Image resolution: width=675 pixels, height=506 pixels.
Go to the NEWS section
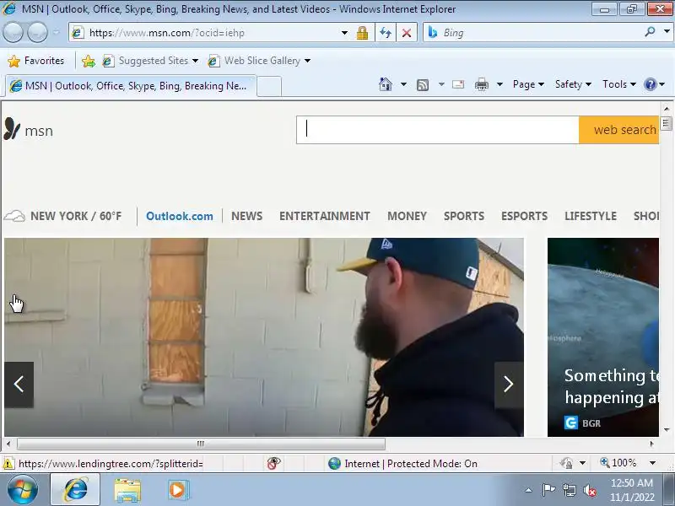pyautogui.click(x=246, y=216)
